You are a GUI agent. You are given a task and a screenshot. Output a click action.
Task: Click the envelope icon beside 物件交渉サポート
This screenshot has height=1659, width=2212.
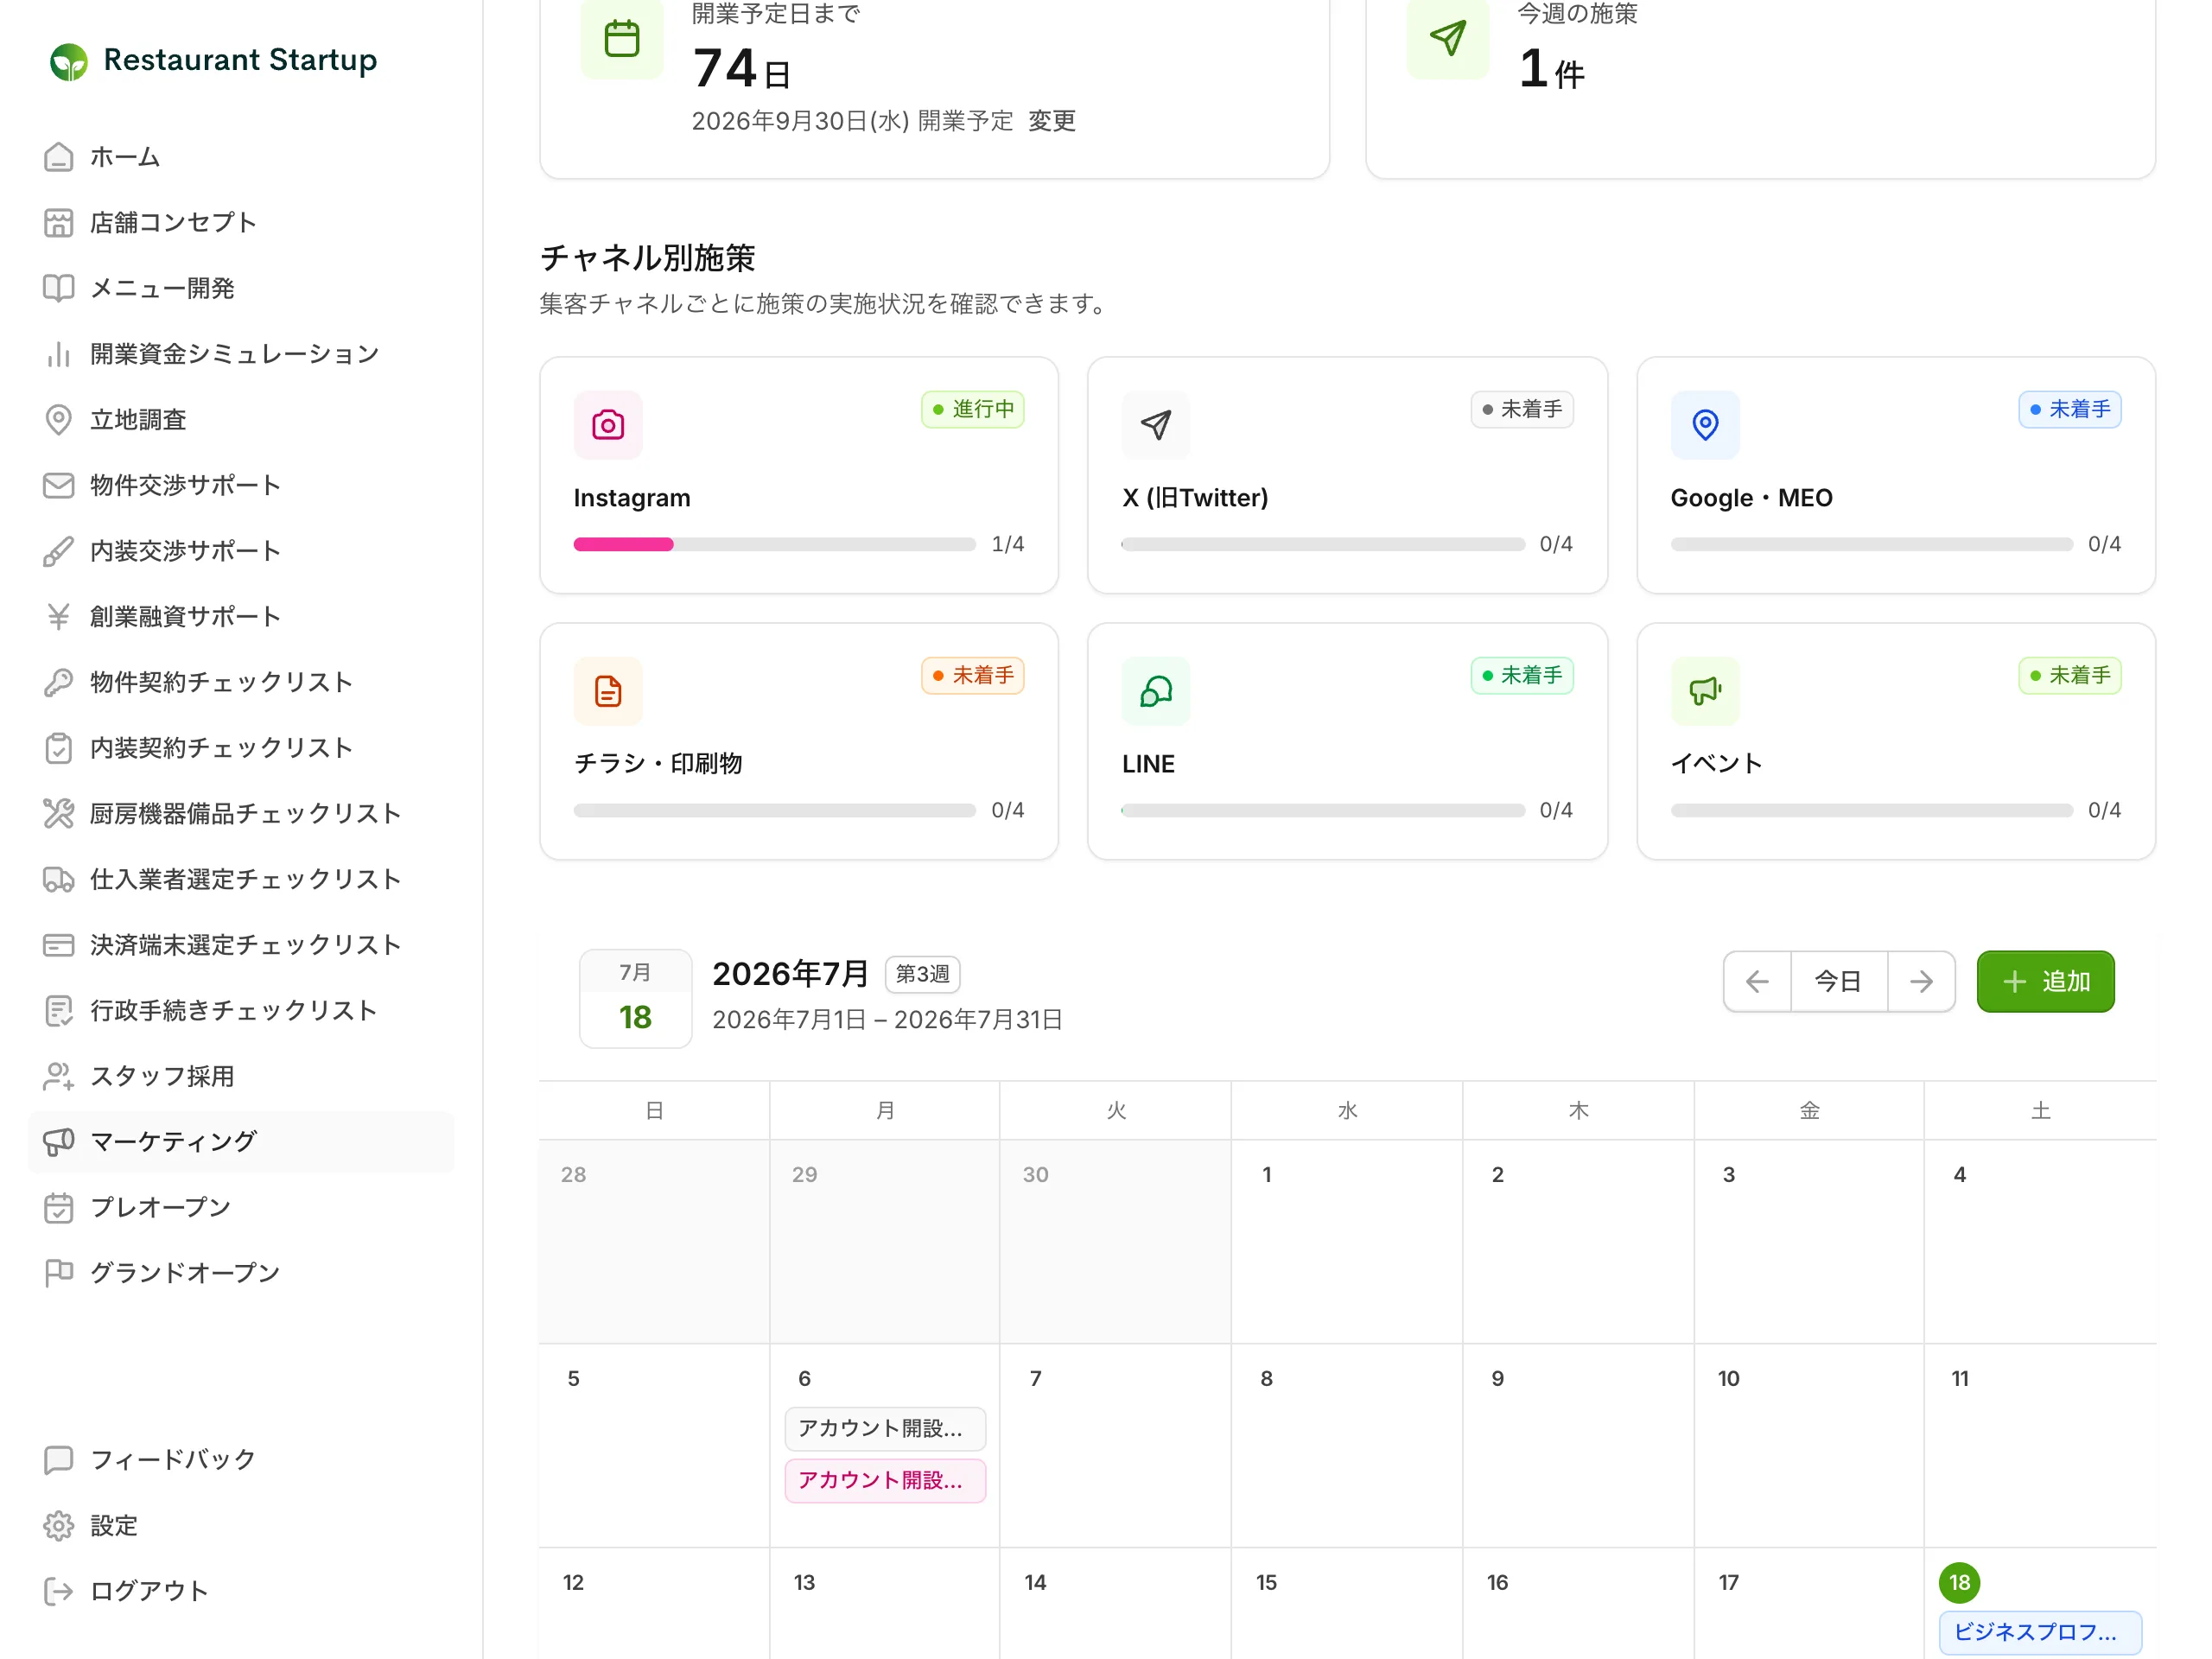(x=59, y=485)
